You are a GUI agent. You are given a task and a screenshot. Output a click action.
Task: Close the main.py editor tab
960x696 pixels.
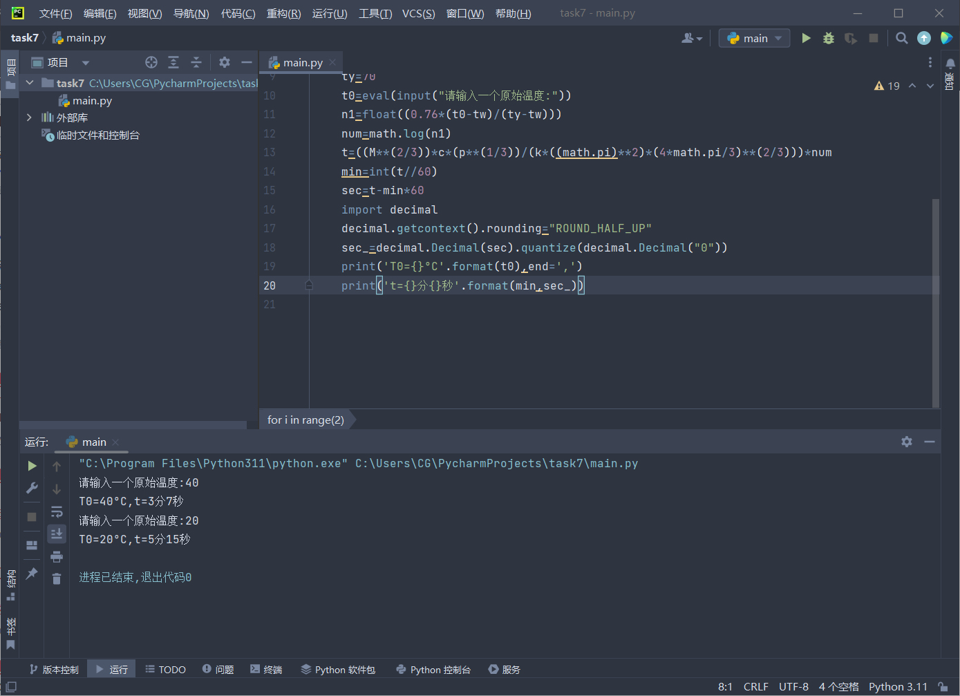pos(332,62)
